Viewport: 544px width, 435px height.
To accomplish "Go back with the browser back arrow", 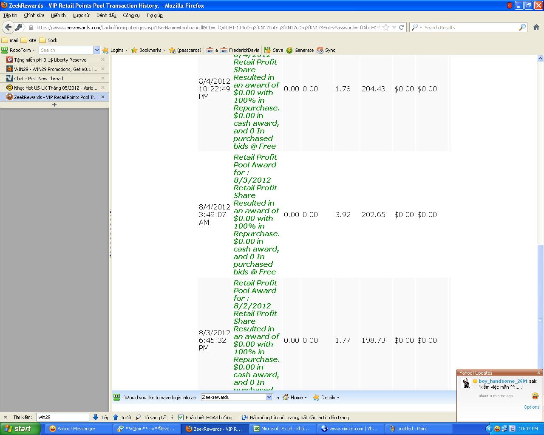I will pyautogui.click(x=8, y=27).
